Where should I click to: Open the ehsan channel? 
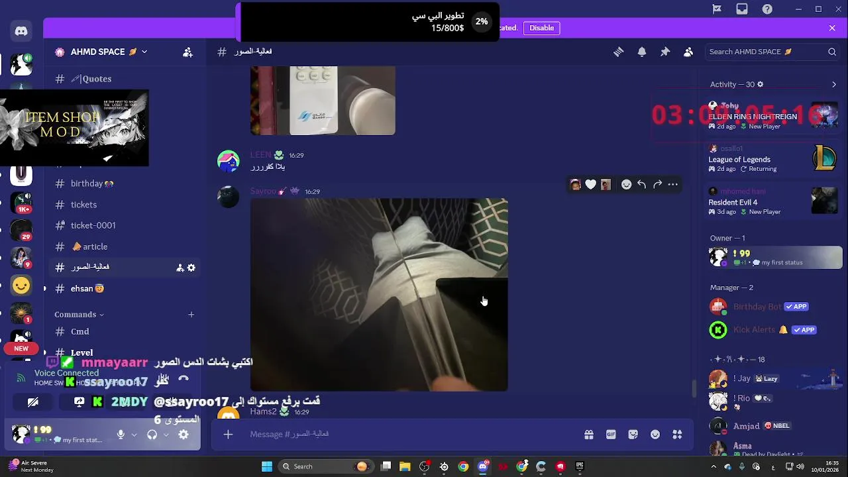[x=124, y=288]
